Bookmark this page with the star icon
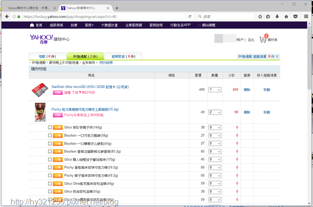This screenshot has width=313, height=207. 260,17
